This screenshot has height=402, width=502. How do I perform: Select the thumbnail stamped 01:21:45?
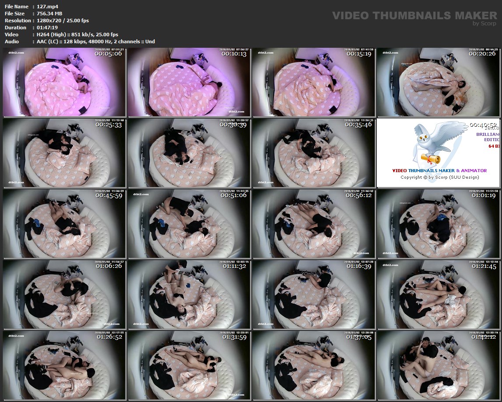(439, 295)
